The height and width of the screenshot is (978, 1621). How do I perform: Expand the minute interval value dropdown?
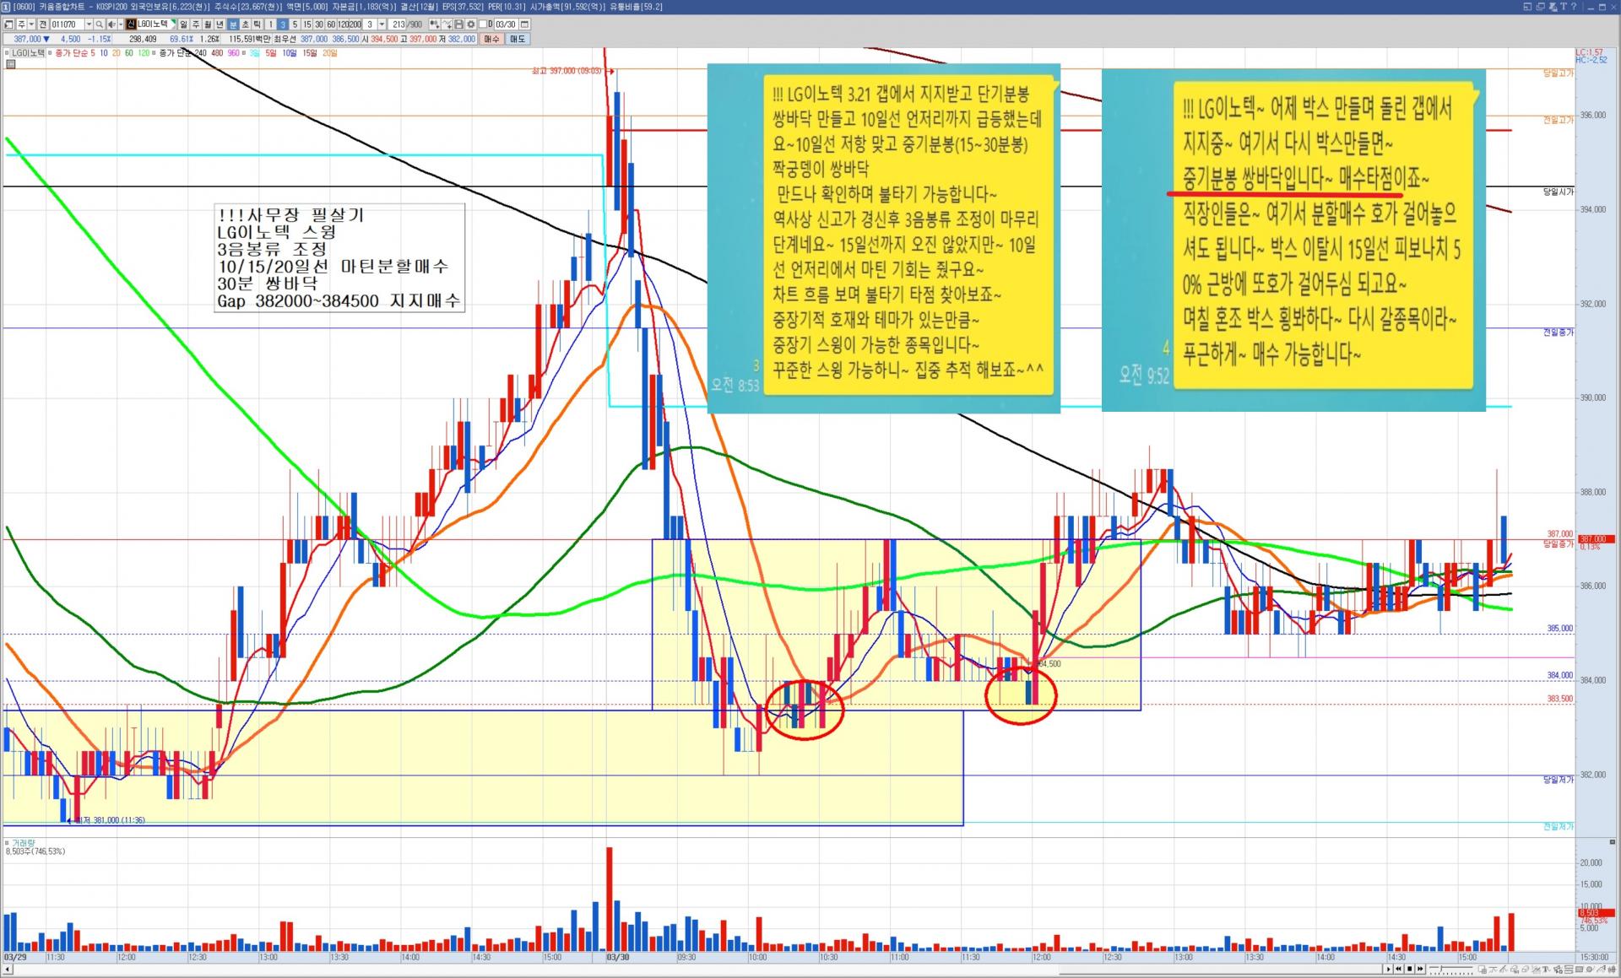click(x=382, y=24)
